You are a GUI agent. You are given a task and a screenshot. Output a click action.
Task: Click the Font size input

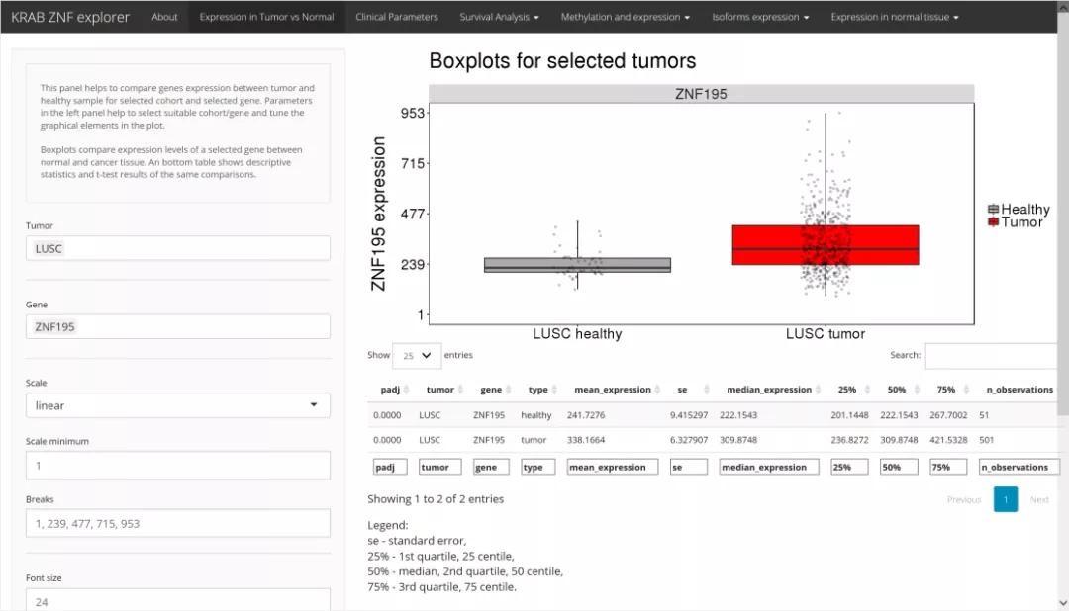click(178, 600)
